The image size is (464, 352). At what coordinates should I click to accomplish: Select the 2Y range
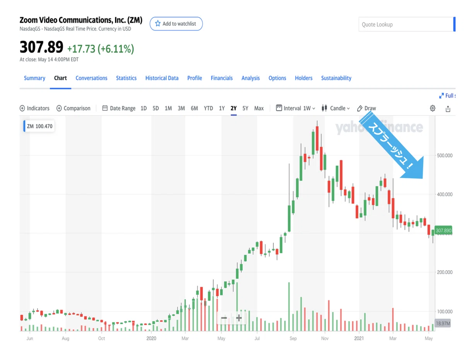pyautogui.click(x=234, y=108)
